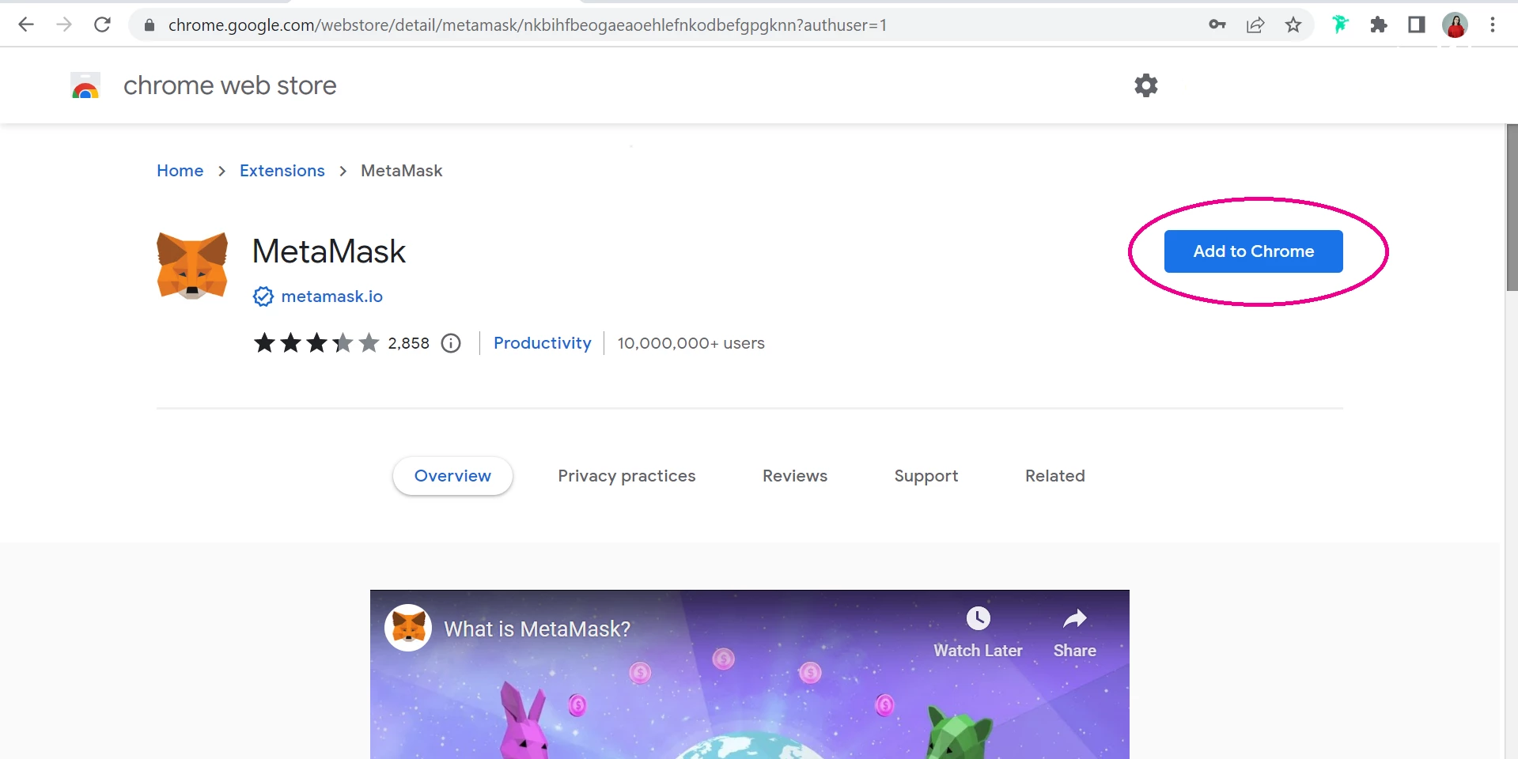Click the share page icon
Viewport: 1518px width, 759px height.
tap(1255, 25)
